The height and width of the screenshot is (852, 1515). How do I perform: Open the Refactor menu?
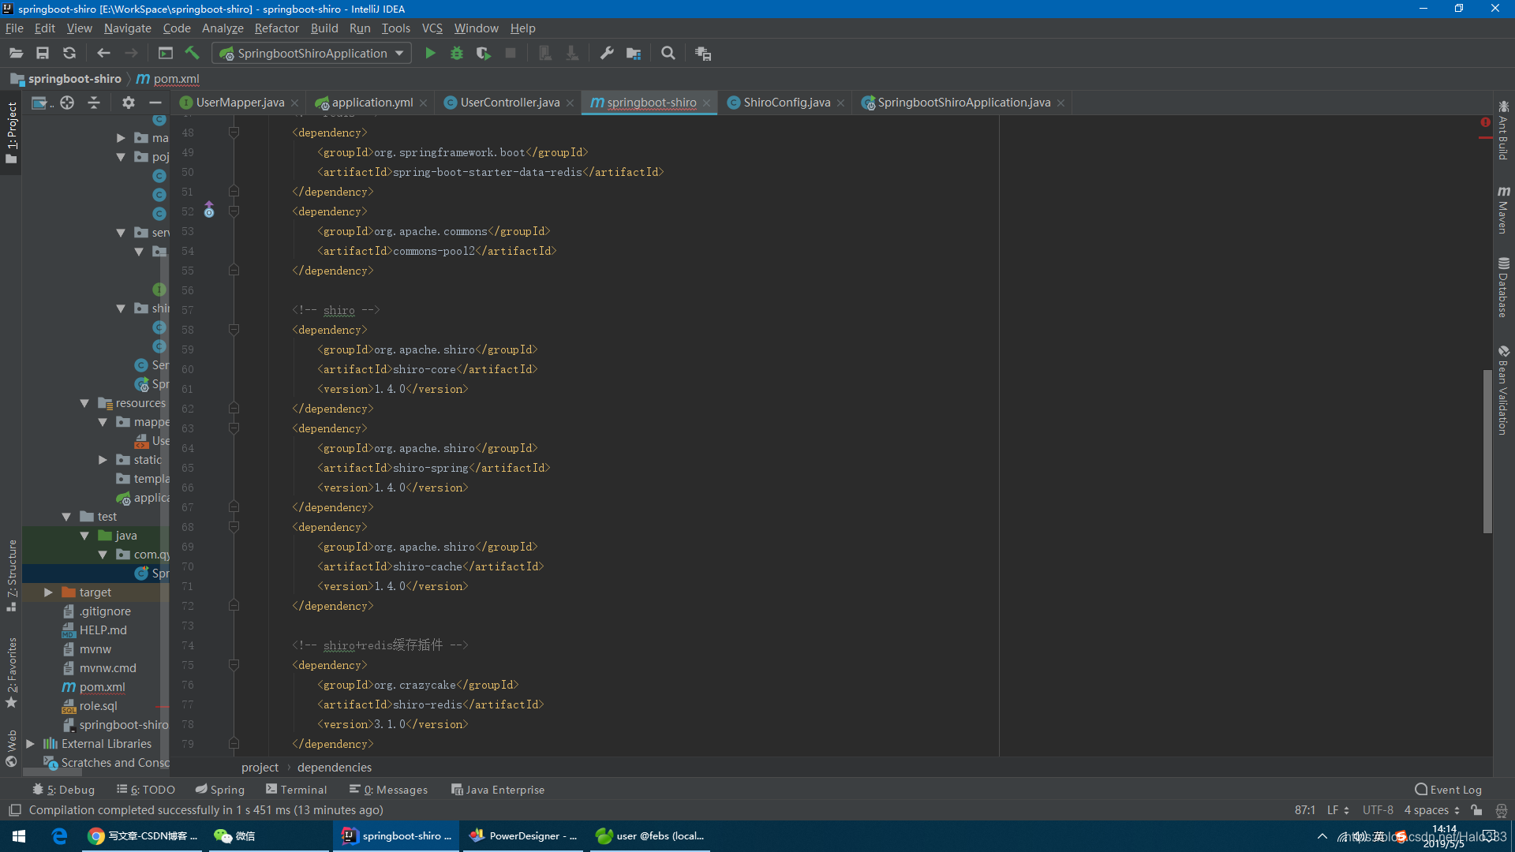[x=276, y=28]
